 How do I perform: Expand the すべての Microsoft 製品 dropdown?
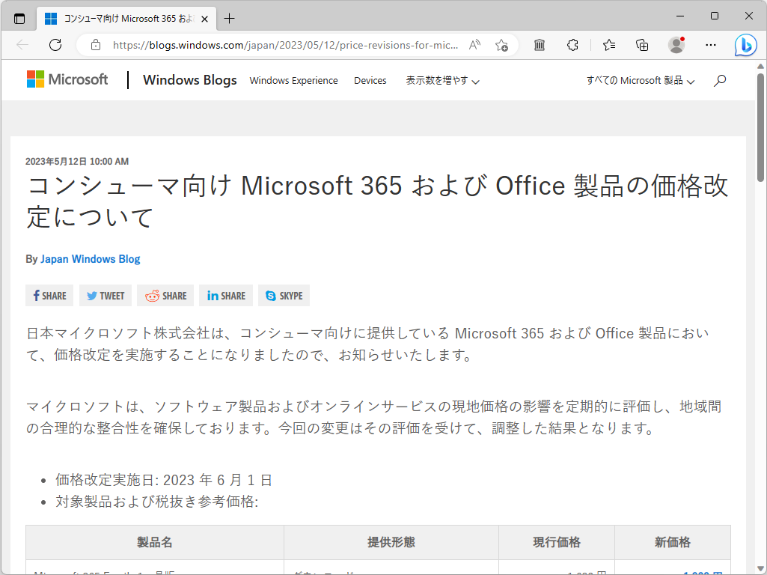click(x=640, y=80)
